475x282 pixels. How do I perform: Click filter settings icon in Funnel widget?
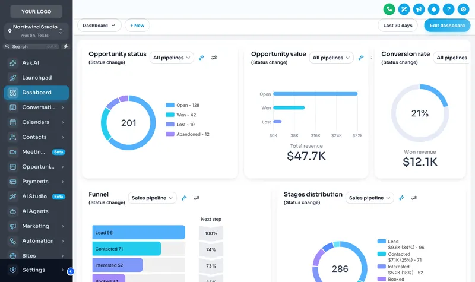point(197,198)
